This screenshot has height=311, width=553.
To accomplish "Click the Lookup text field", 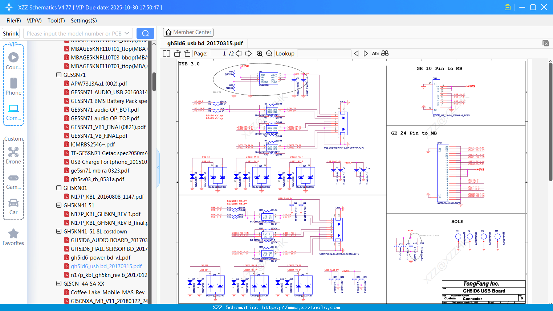I will coord(324,54).
